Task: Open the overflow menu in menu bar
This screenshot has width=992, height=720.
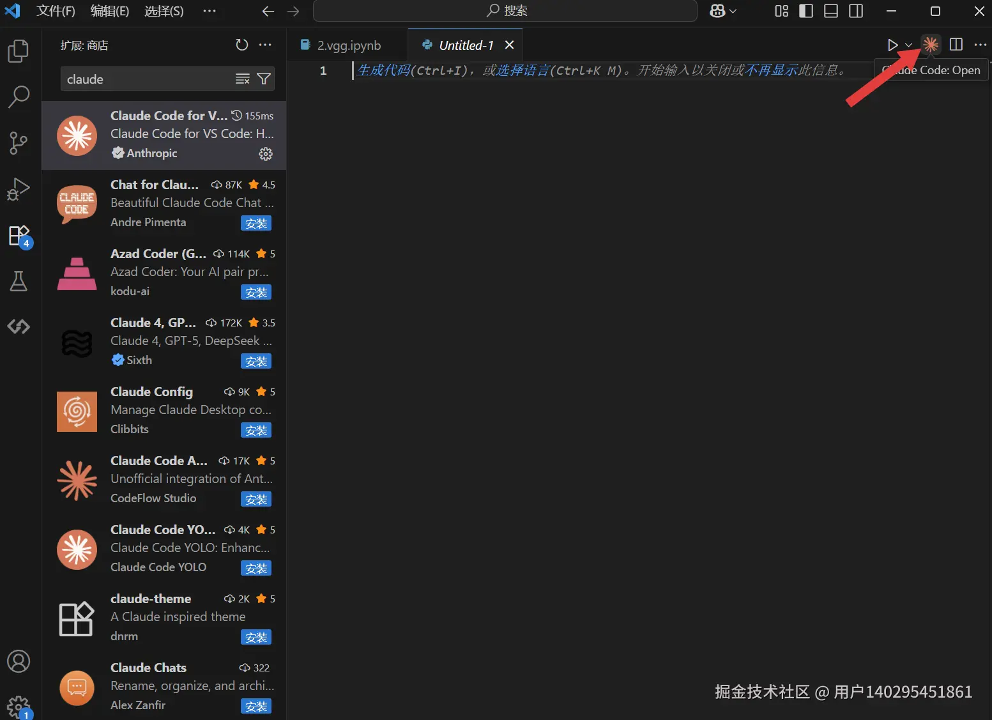Action: [x=210, y=11]
